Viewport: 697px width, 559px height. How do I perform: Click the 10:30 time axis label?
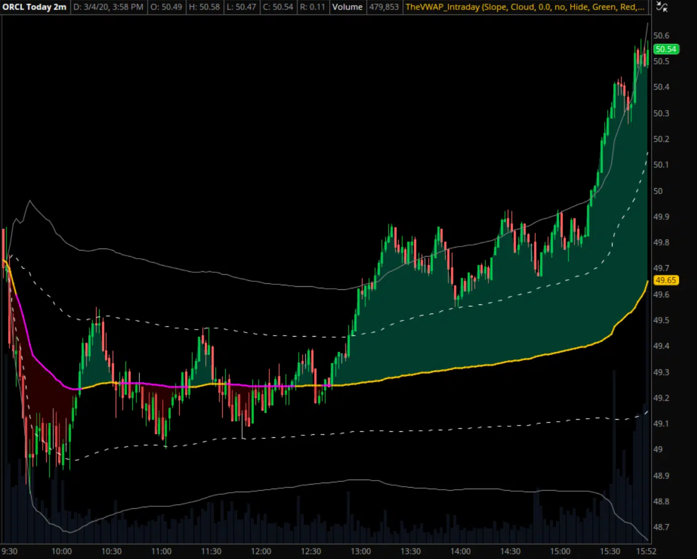[x=111, y=551]
